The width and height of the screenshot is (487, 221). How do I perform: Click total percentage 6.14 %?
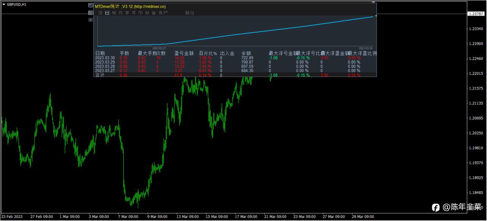(205, 75)
